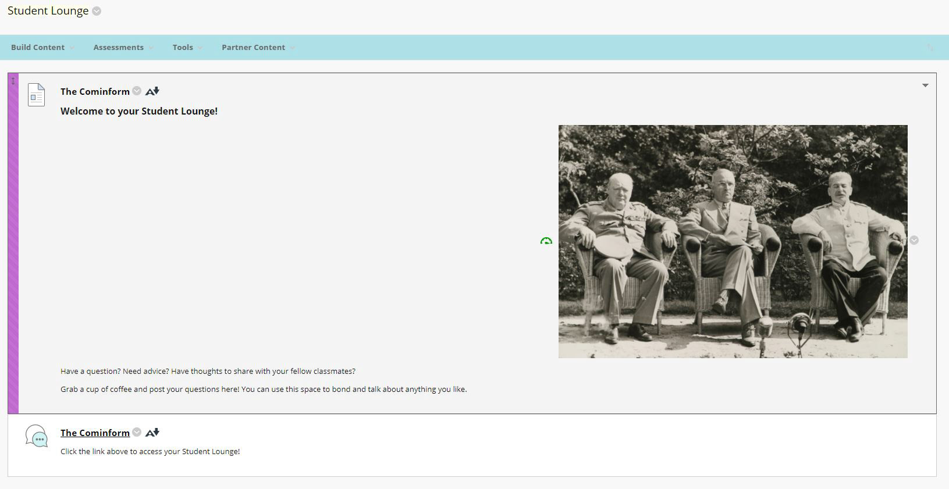
Task: Open the underlined The Cominform discussion link
Action: [x=95, y=433]
